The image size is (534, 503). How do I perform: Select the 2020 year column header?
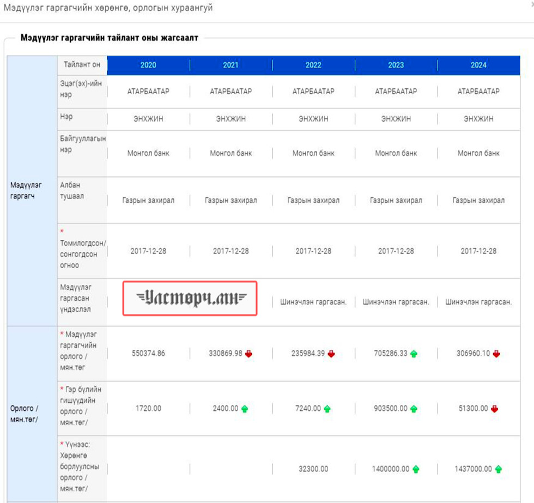pos(148,65)
